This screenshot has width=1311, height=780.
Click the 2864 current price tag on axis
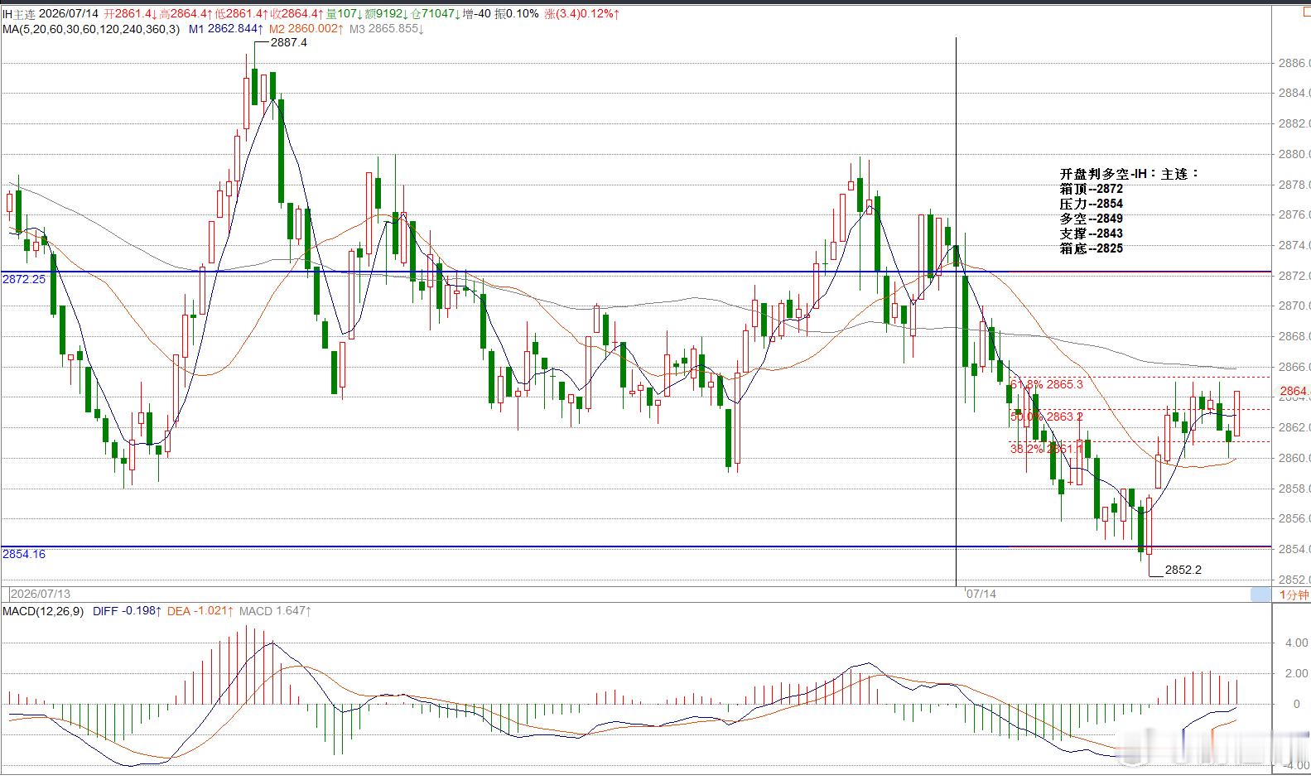[1294, 391]
